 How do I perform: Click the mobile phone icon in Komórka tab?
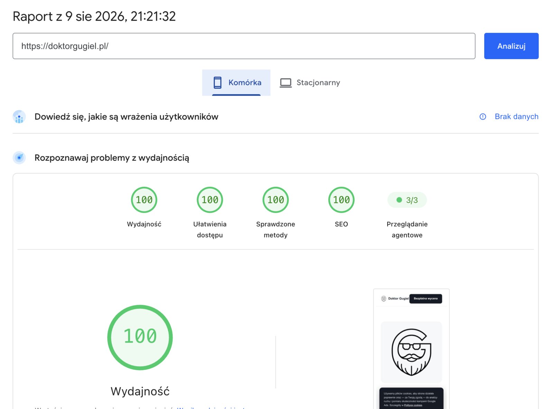tap(217, 82)
